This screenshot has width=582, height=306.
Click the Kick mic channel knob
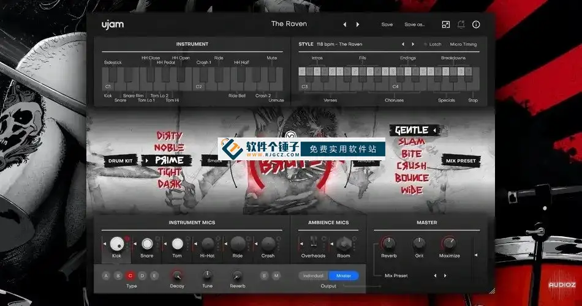click(x=116, y=244)
